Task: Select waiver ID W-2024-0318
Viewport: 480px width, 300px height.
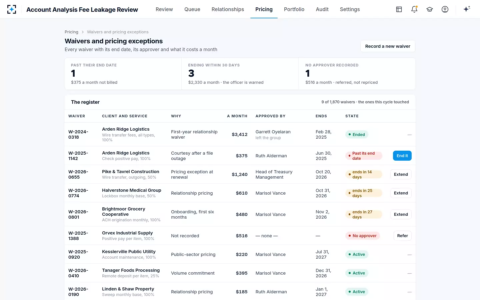Action: click(78, 134)
